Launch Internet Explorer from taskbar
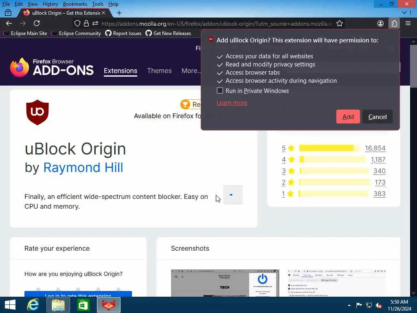This screenshot has width=417, height=313. pos(33,305)
